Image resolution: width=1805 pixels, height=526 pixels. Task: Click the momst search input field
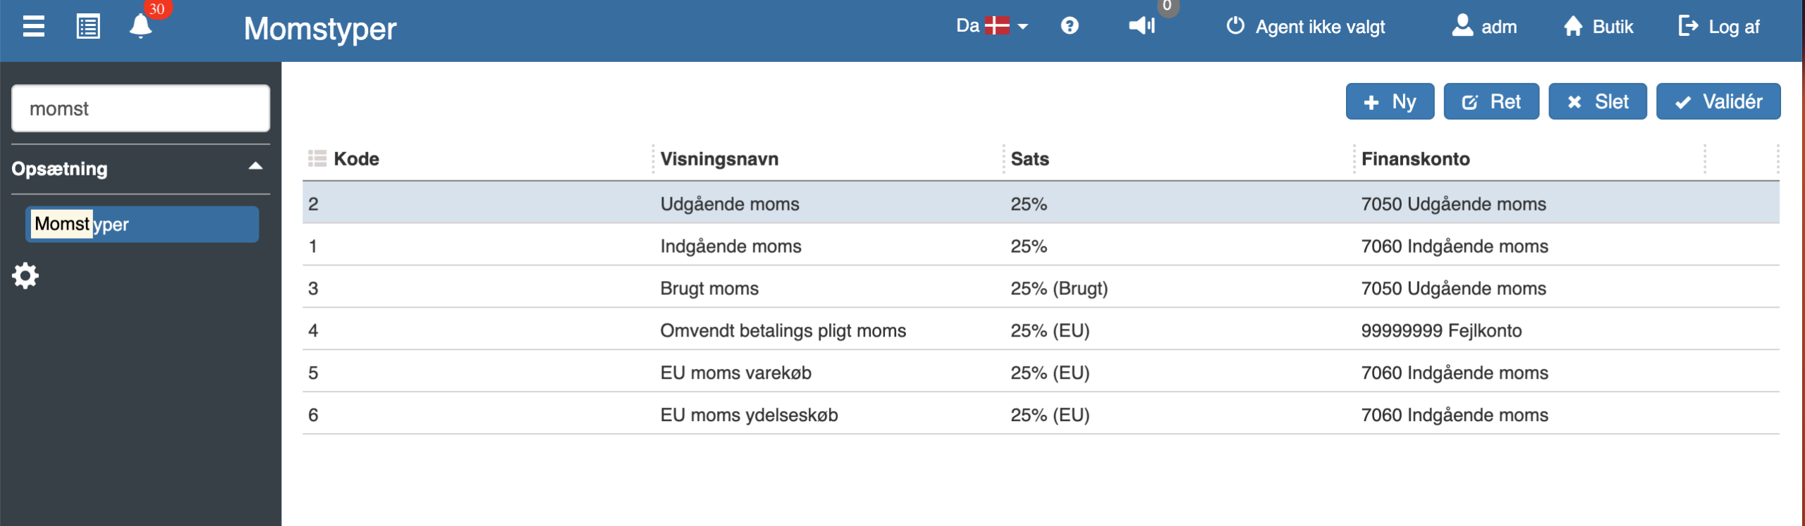click(x=140, y=108)
